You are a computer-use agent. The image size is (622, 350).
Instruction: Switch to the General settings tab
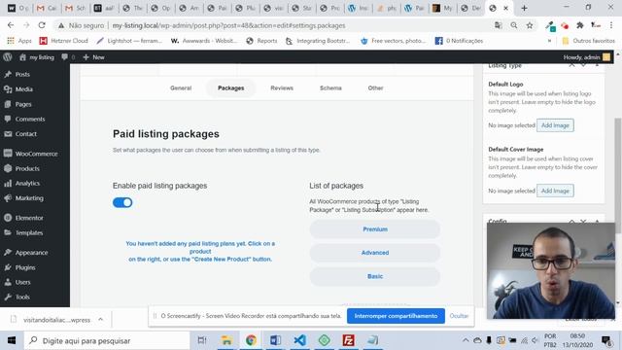181,88
